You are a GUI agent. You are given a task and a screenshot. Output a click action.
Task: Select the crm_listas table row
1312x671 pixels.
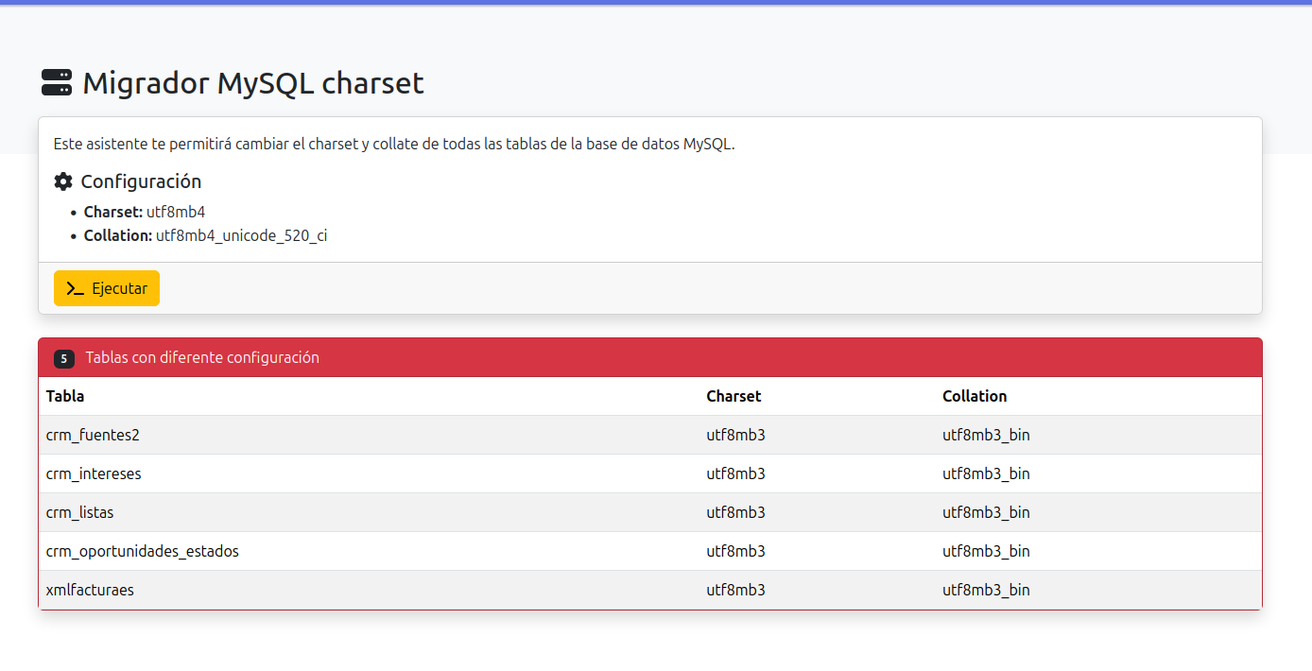click(x=79, y=512)
